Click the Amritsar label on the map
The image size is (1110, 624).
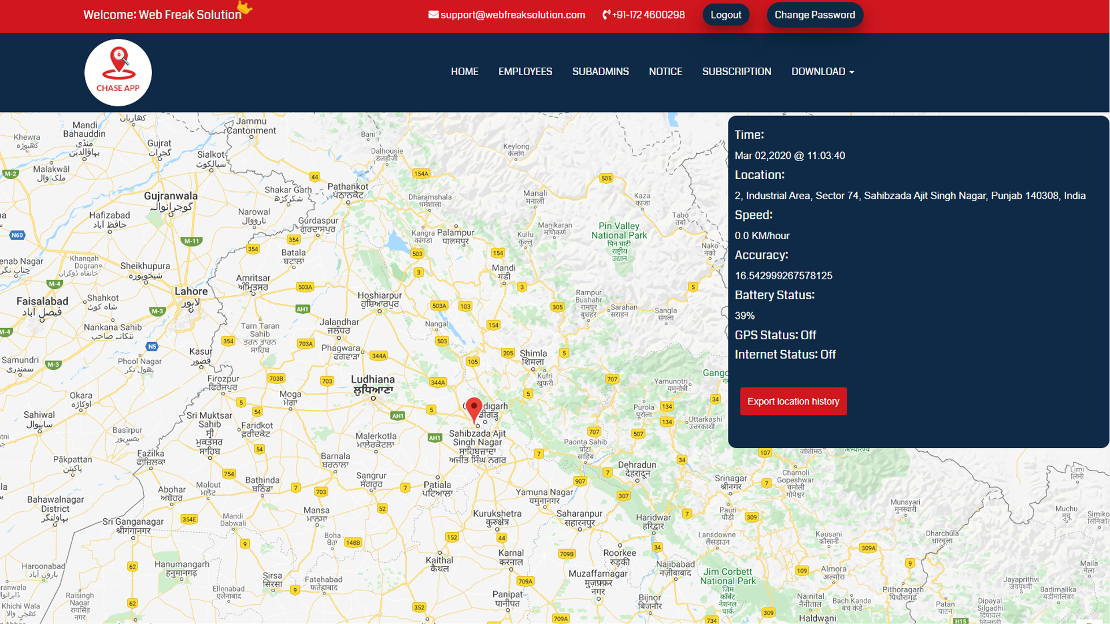[253, 283]
